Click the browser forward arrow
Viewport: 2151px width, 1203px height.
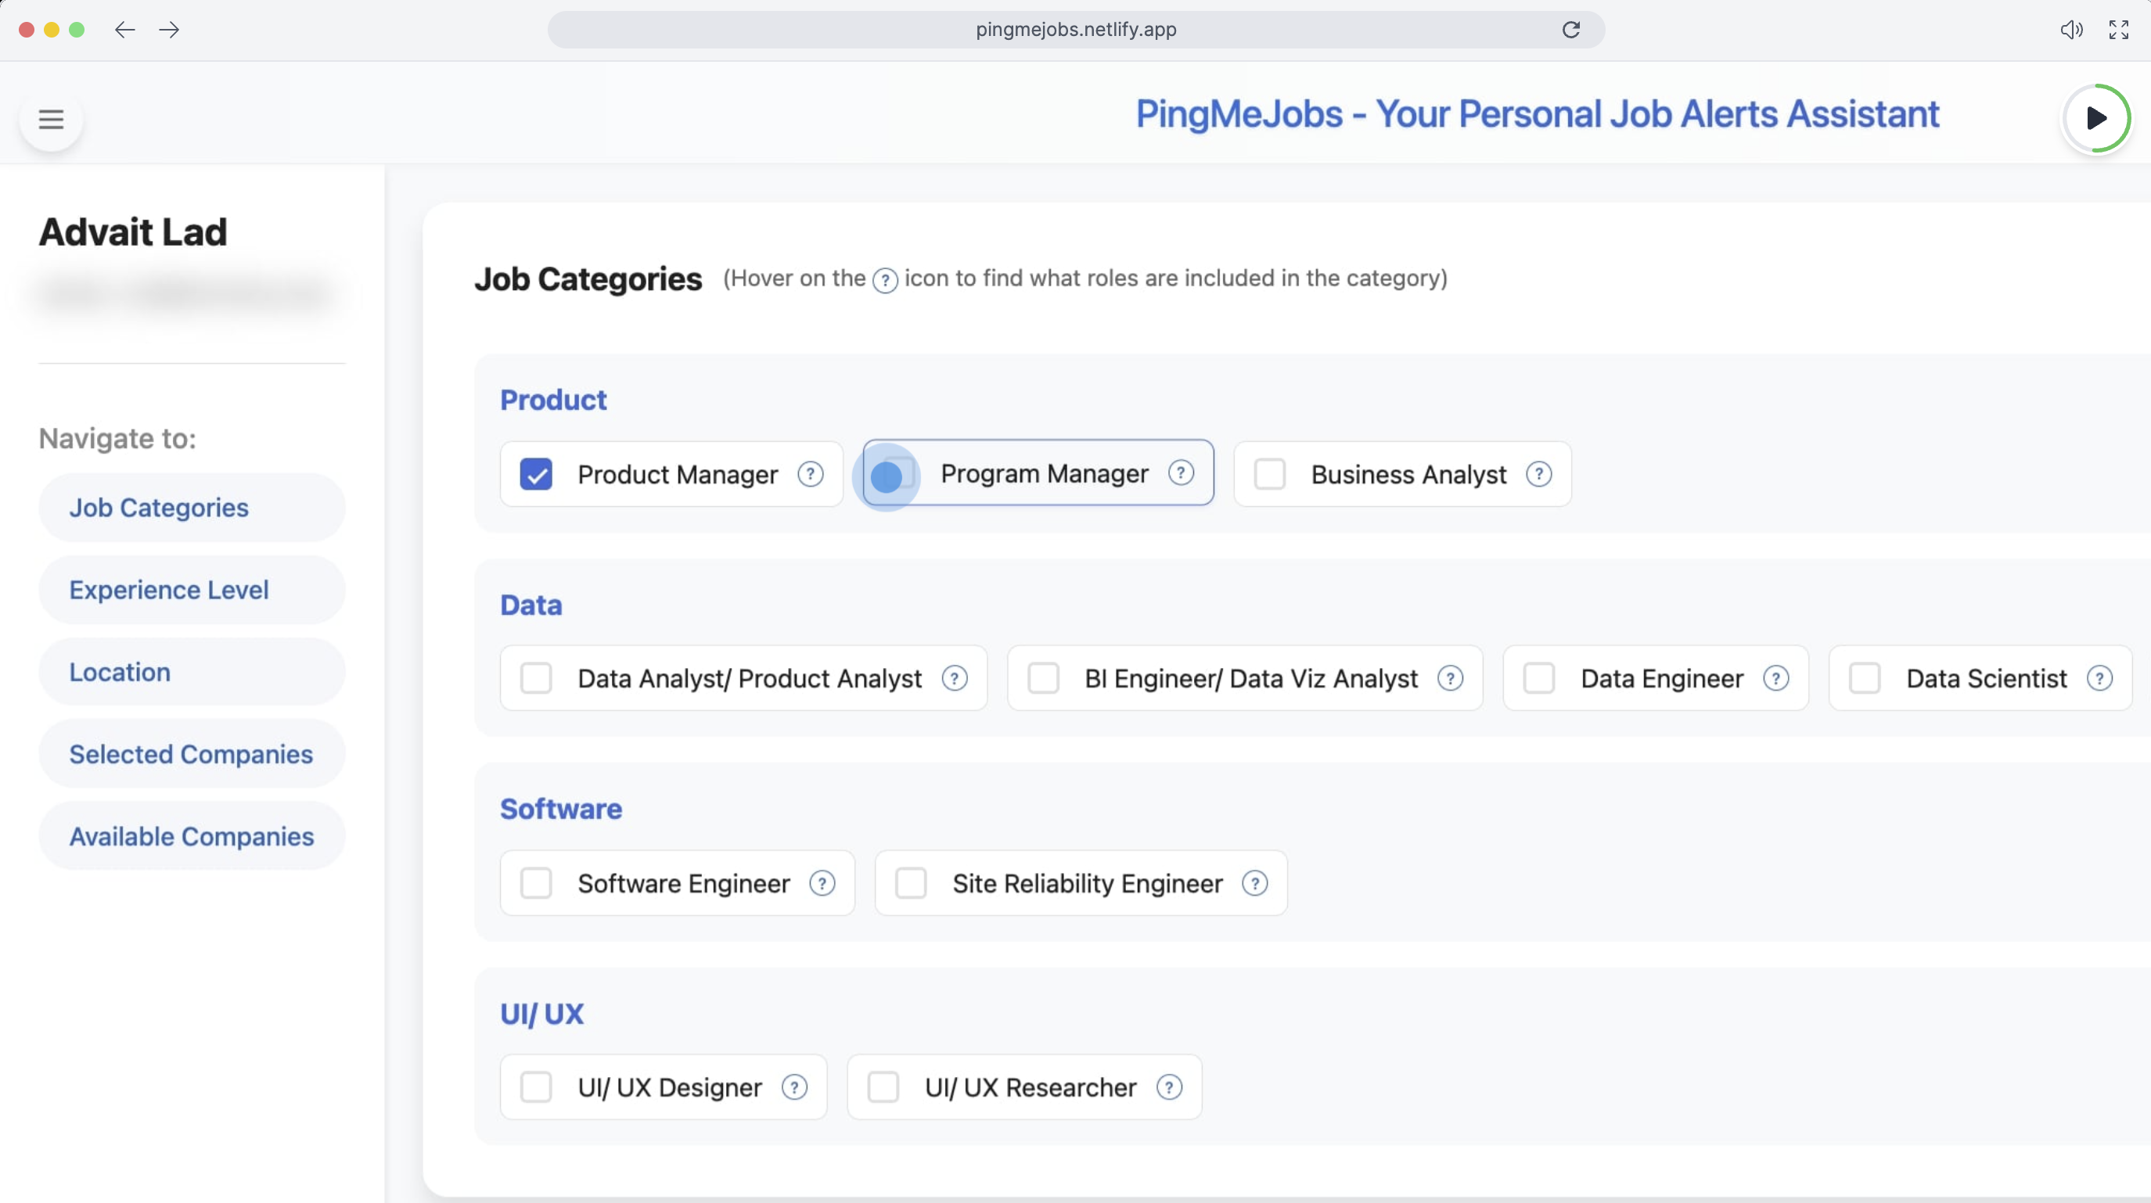pyautogui.click(x=170, y=30)
